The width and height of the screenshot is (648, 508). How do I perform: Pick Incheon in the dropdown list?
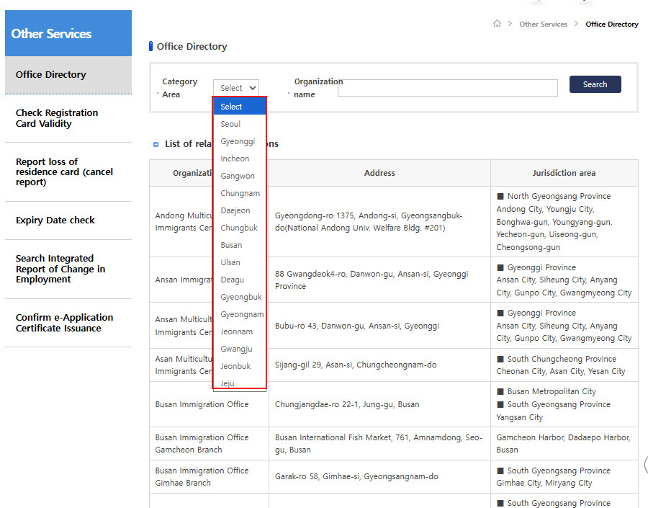pos(235,159)
